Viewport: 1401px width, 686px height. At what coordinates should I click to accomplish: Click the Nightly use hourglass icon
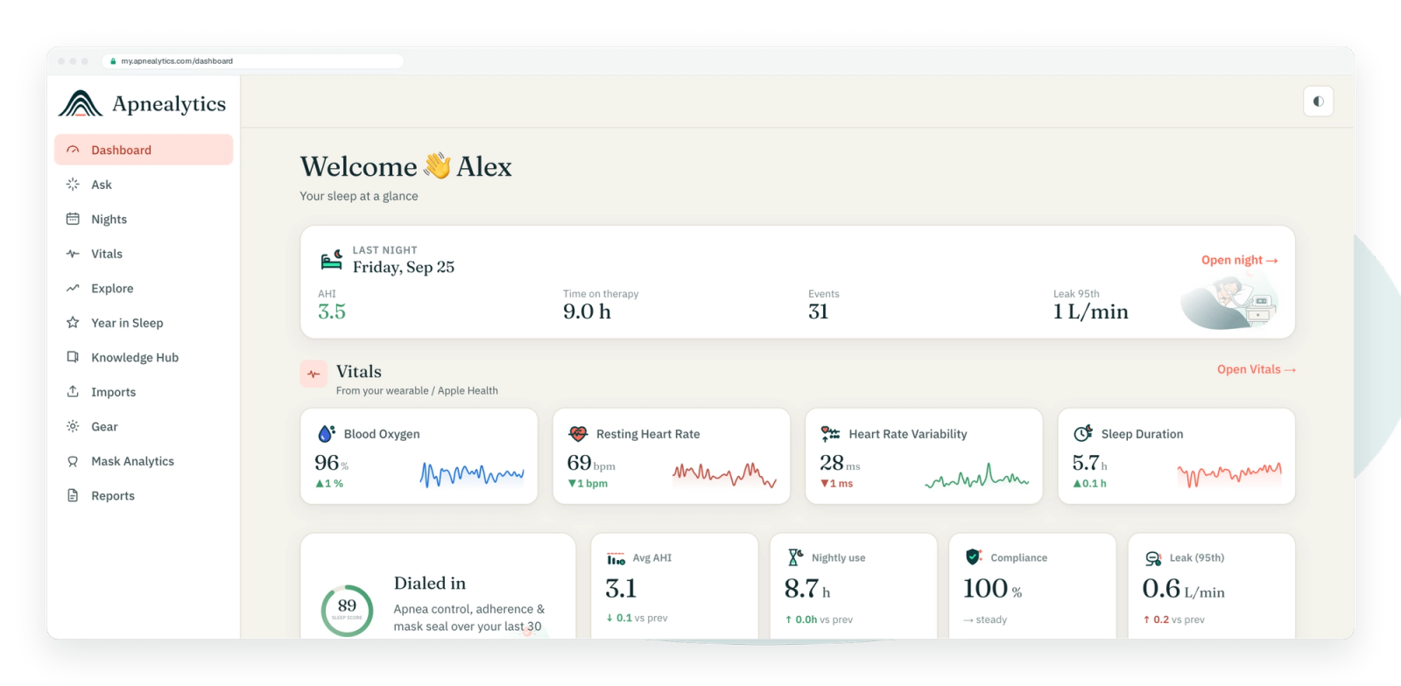point(795,557)
